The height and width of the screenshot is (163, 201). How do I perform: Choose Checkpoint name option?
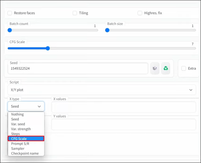pyautogui.click(x=25, y=153)
